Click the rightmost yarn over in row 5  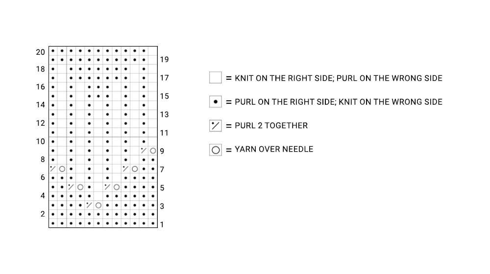tap(117, 187)
